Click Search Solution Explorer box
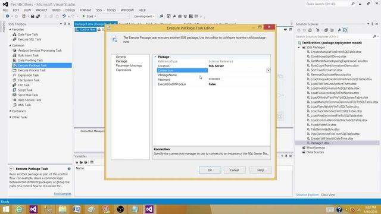Image resolution: width=381 pixels, height=214 pixels. (334, 36)
